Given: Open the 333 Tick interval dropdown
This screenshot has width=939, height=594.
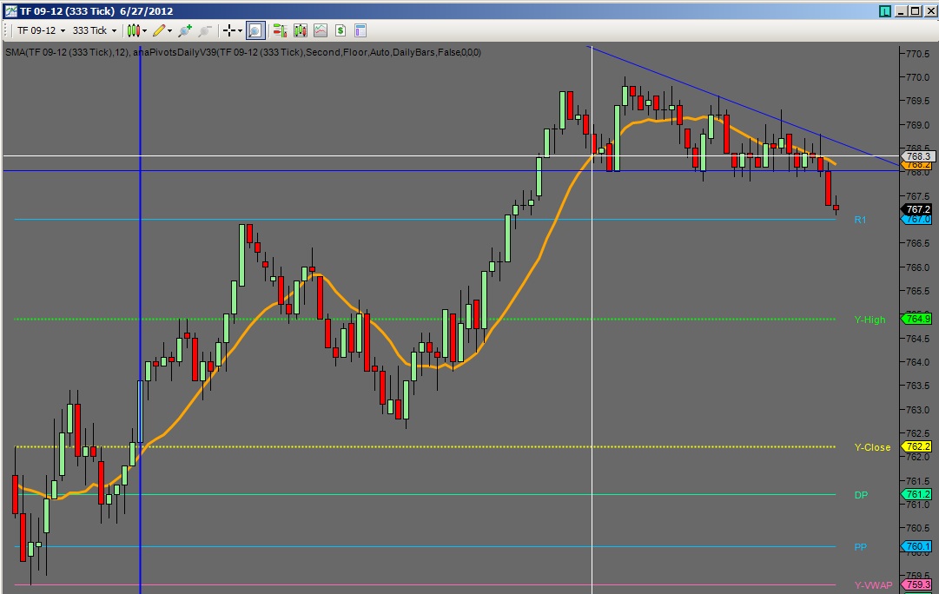Looking at the screenshot, I should (95, 30).
